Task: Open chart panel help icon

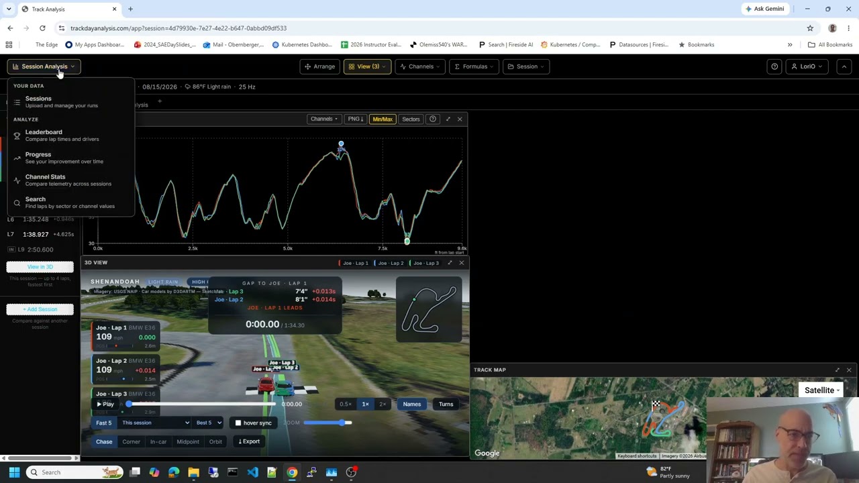Action: coord(433,119)
